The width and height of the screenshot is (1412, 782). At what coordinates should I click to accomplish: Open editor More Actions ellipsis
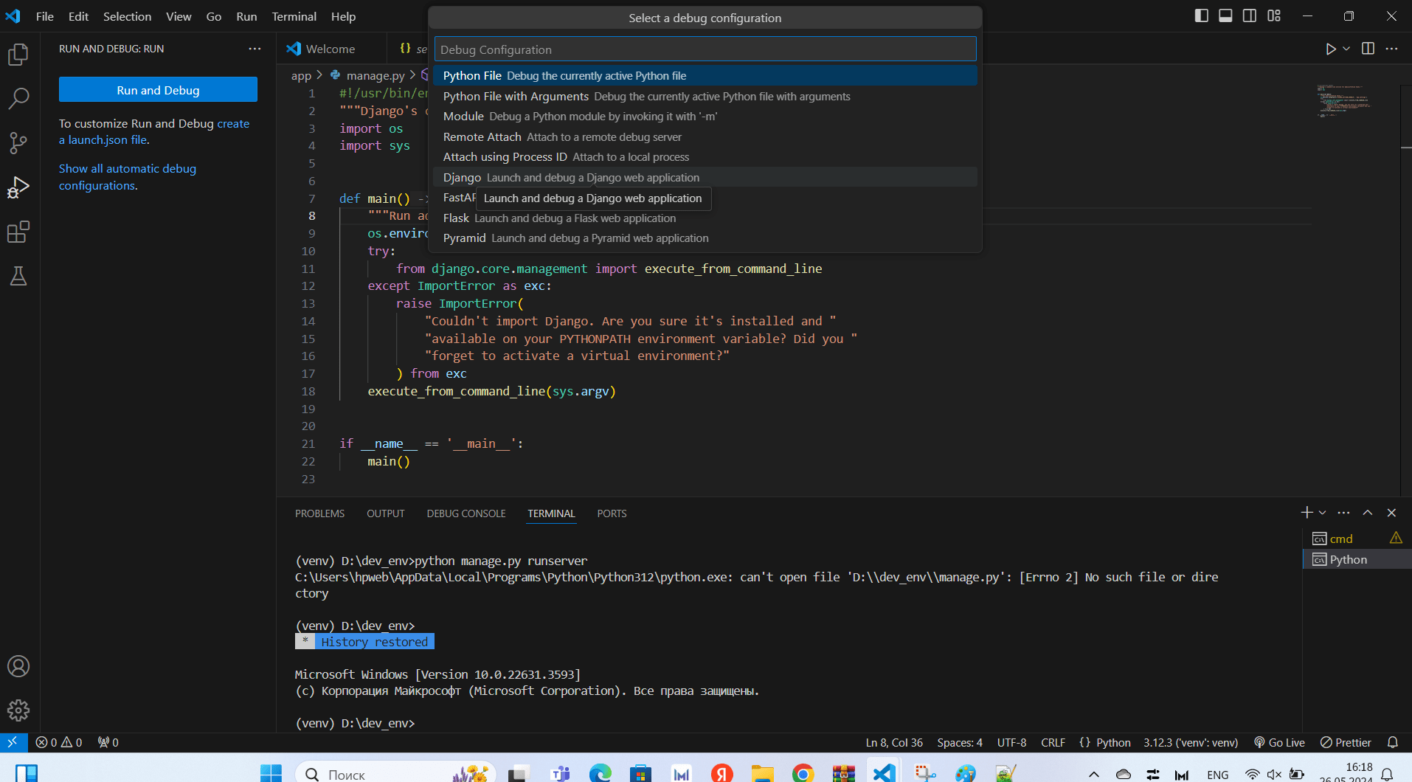1391,49
